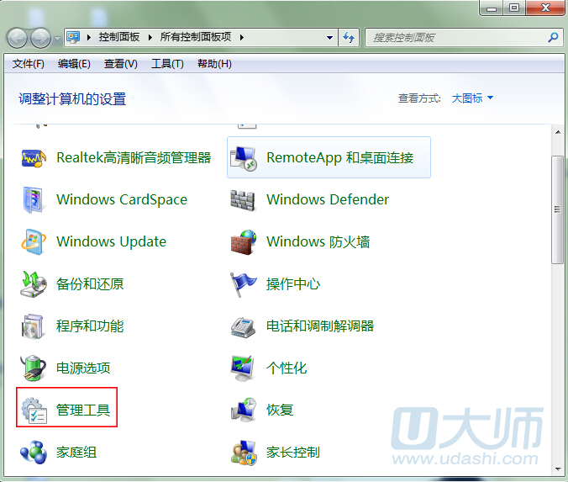
Task: Click the search magnifier icon
Action: click(553, 37)
